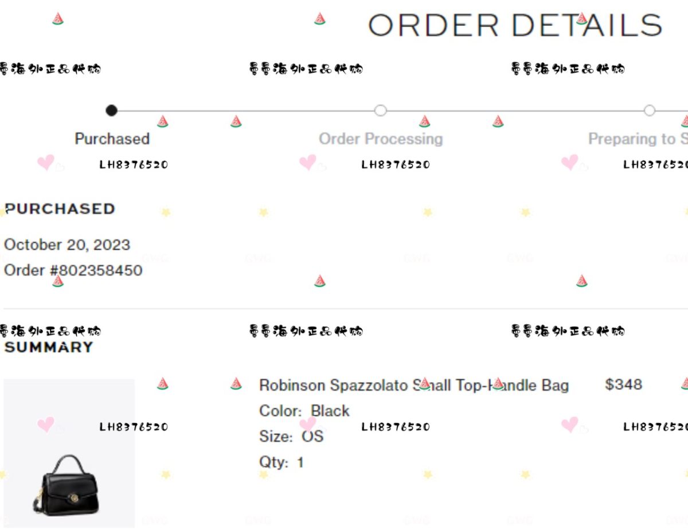
Task: Click the Color: Black attribute text
Action: [304, 411]
